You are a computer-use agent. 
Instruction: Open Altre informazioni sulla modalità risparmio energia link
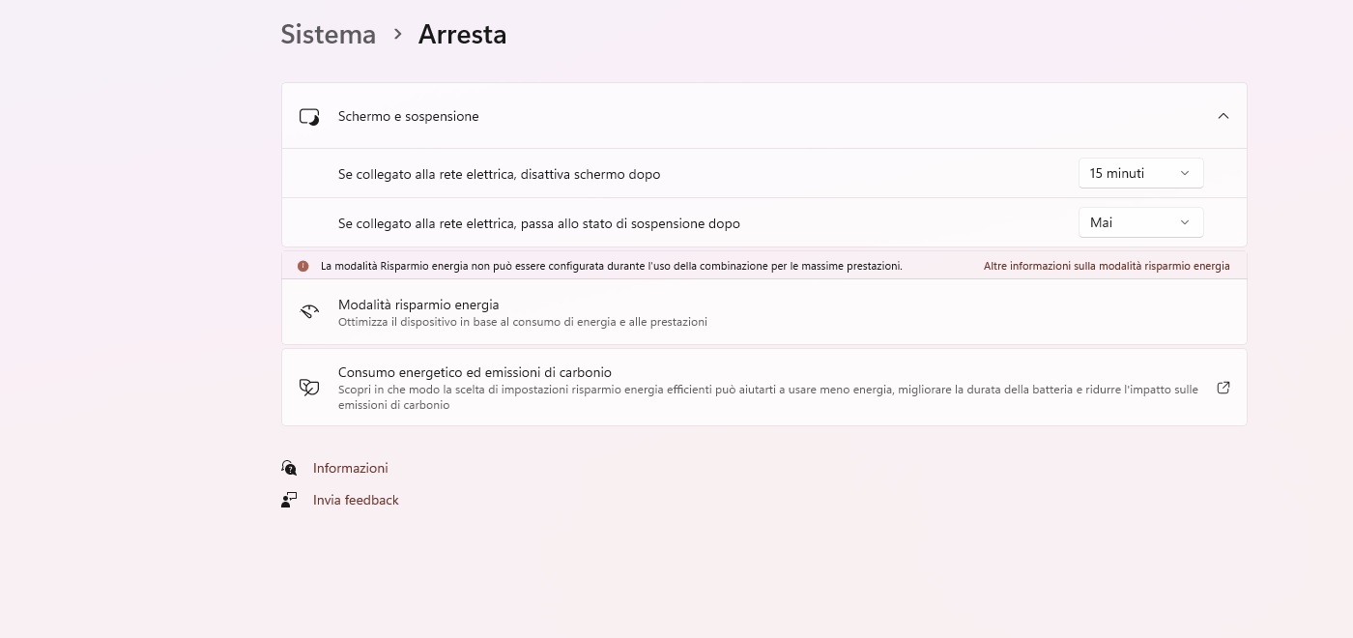[1107, 266]
